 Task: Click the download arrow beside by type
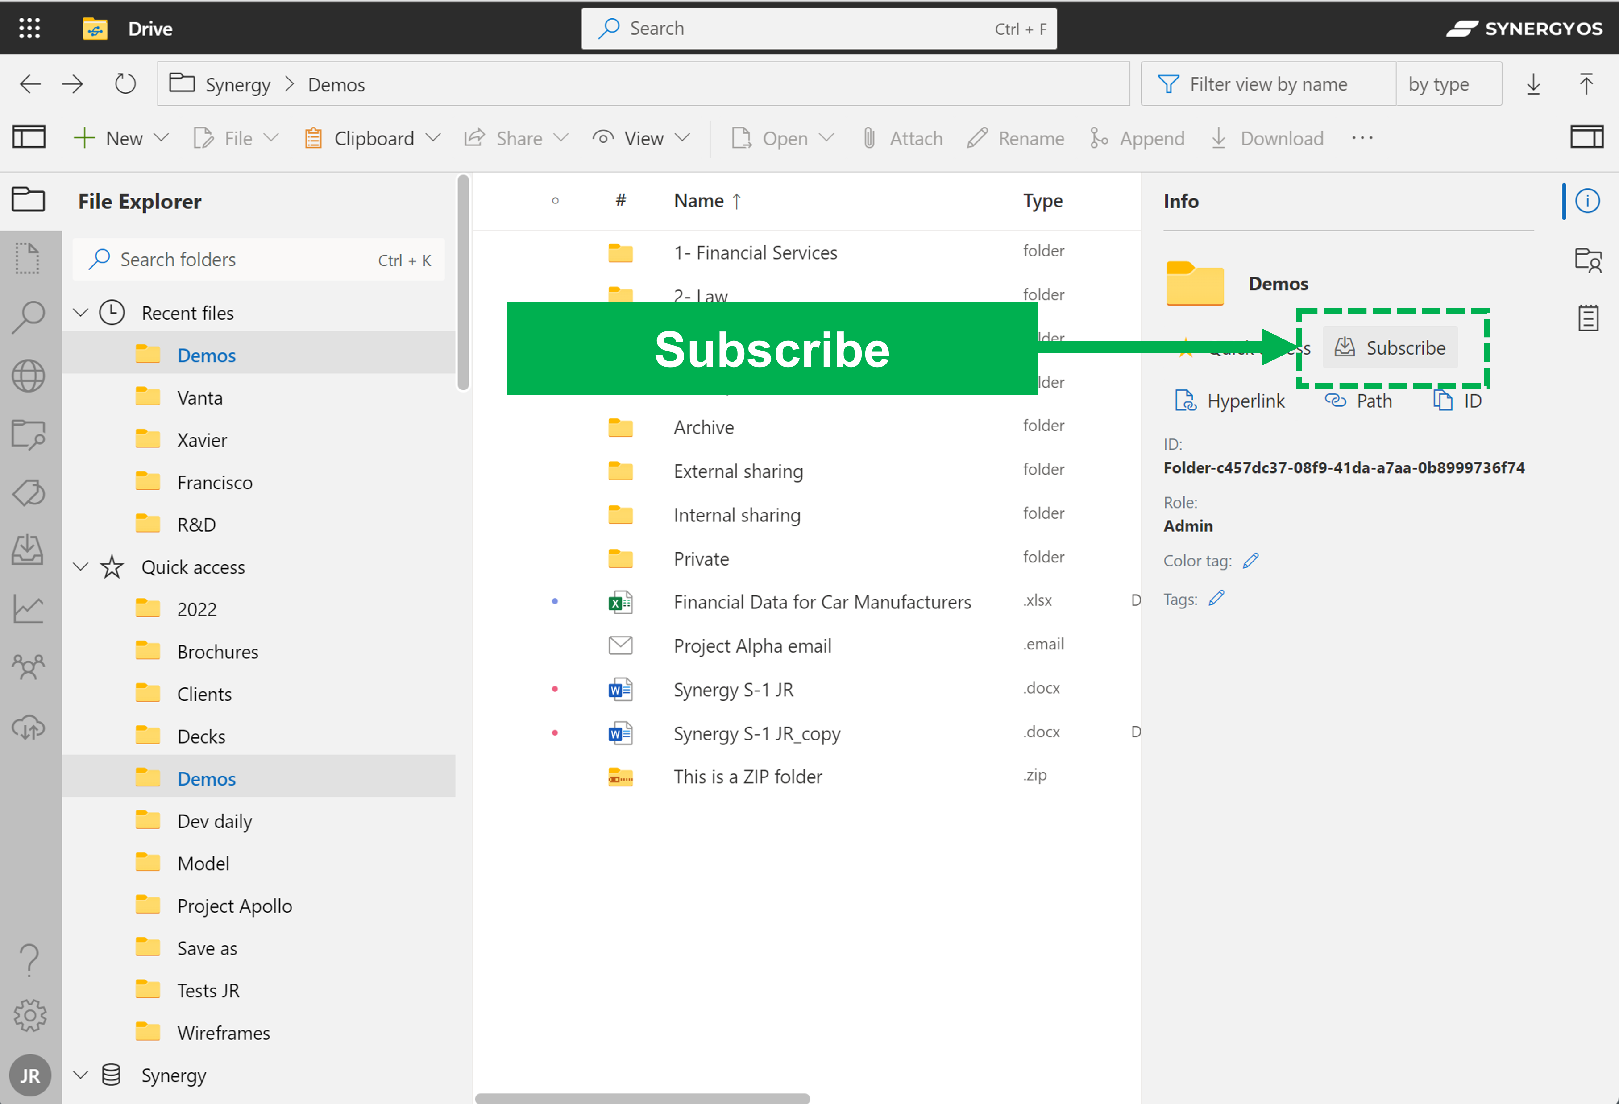(1533, 84)
